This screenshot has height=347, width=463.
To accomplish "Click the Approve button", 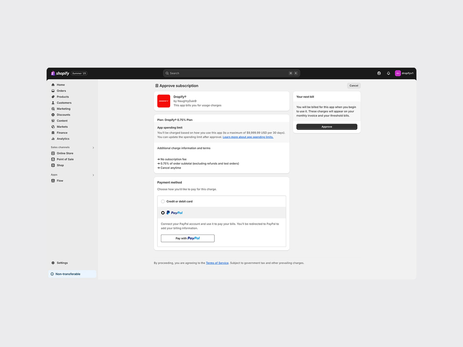I will (327, 127).
